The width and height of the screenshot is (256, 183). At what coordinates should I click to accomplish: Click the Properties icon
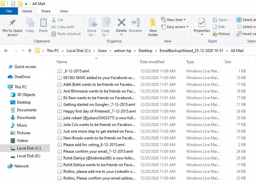[x=202, y=23]
